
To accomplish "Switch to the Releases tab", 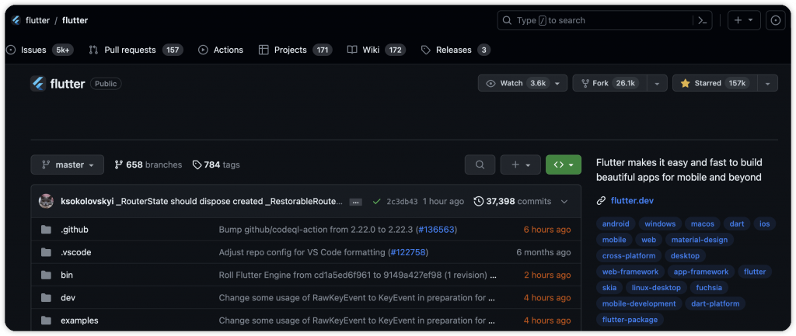I will point(456,50).
